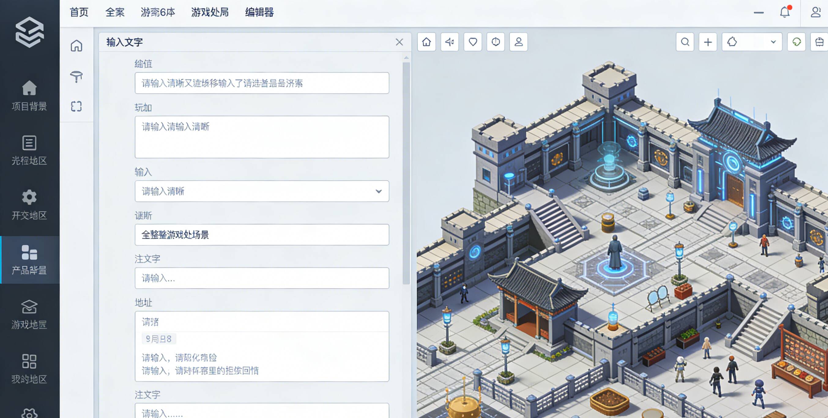Image resolution: width=828 pixels, height=418 pixels.
Task: Switch to the 编辑器 tab
Action: (x=259, y=12)
